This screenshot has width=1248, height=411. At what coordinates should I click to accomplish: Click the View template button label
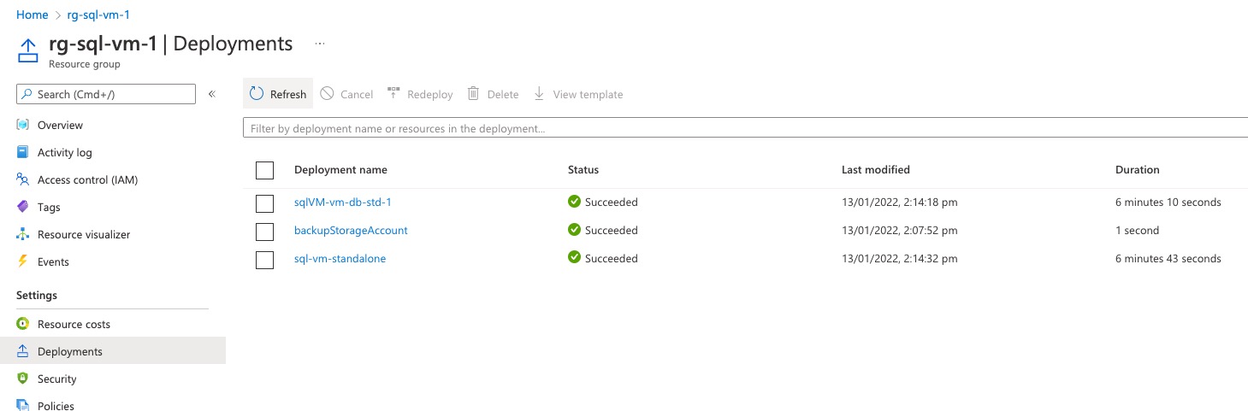(588, 95)
